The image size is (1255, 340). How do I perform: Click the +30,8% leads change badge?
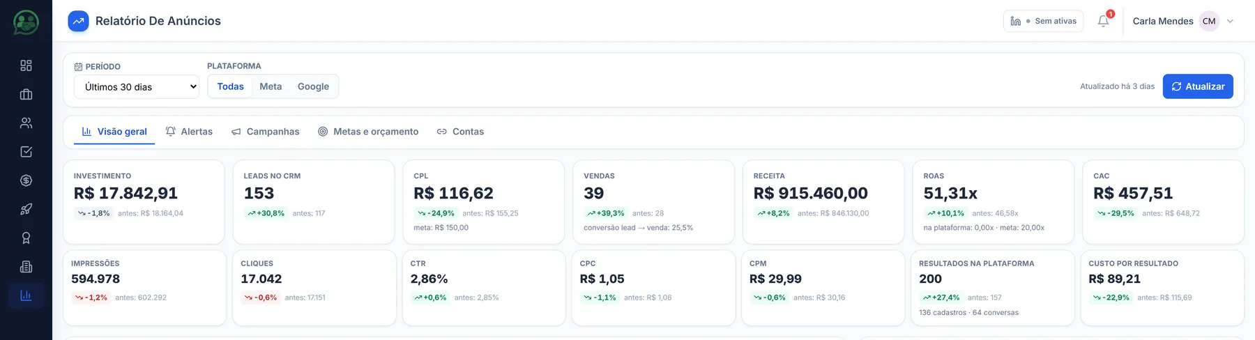(266, 213)
